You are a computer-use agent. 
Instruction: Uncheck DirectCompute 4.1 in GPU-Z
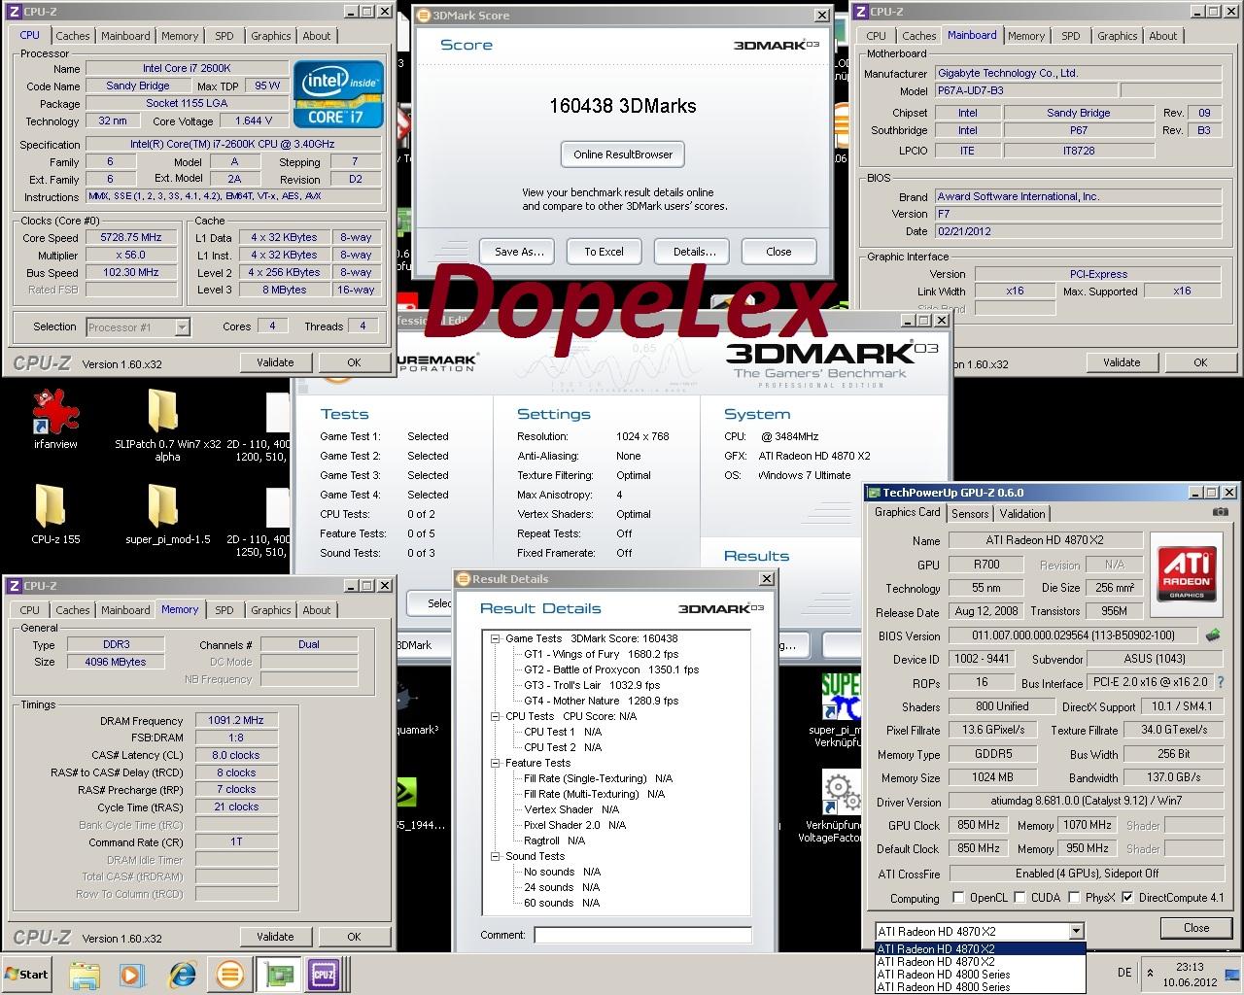pos(1127,898)
